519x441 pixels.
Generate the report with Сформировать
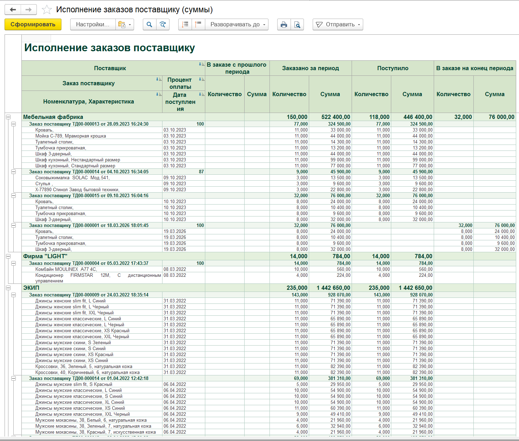pos(33,25)
